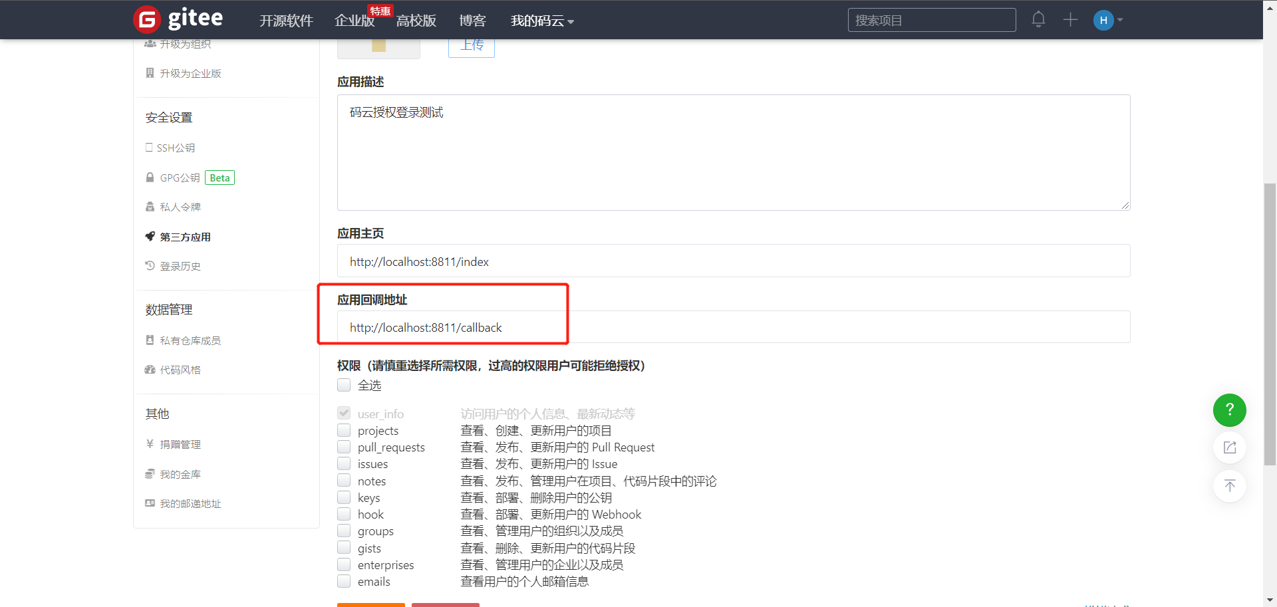Check the 全选 select-all checkbox
1277x607 pixels.
pos(344,385)
